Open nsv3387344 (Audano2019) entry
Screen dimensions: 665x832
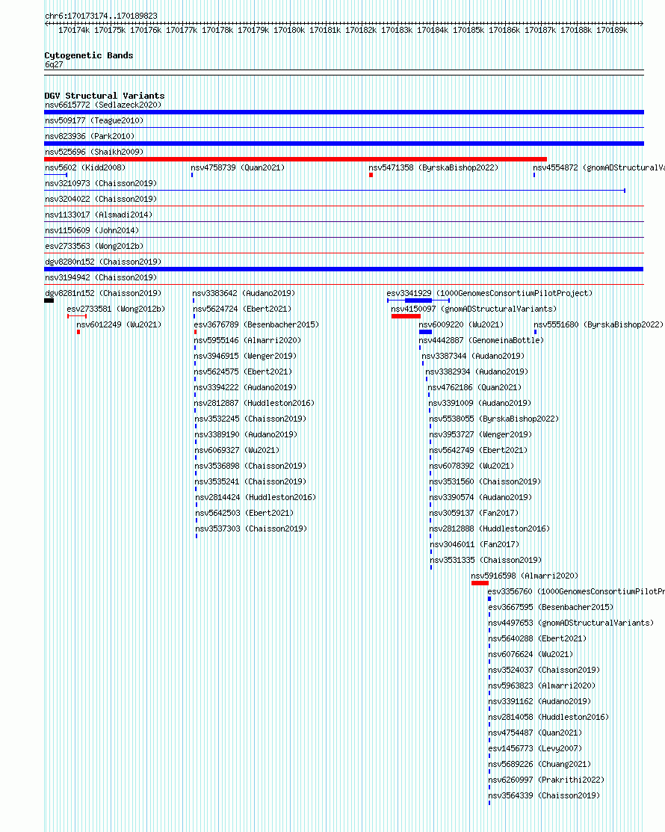click(473, 356)
